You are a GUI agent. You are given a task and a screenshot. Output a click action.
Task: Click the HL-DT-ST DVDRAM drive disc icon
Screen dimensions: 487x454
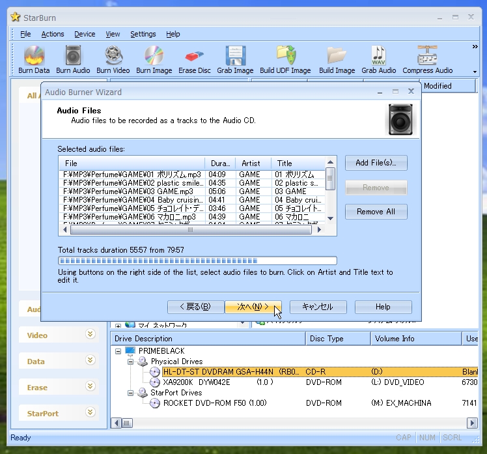tap(155, 372)
